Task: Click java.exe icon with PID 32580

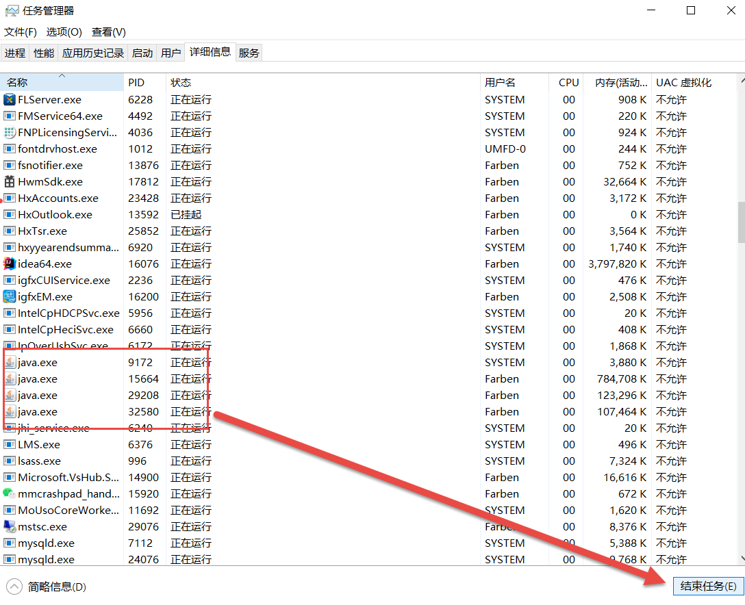Action: click(10, 412)
